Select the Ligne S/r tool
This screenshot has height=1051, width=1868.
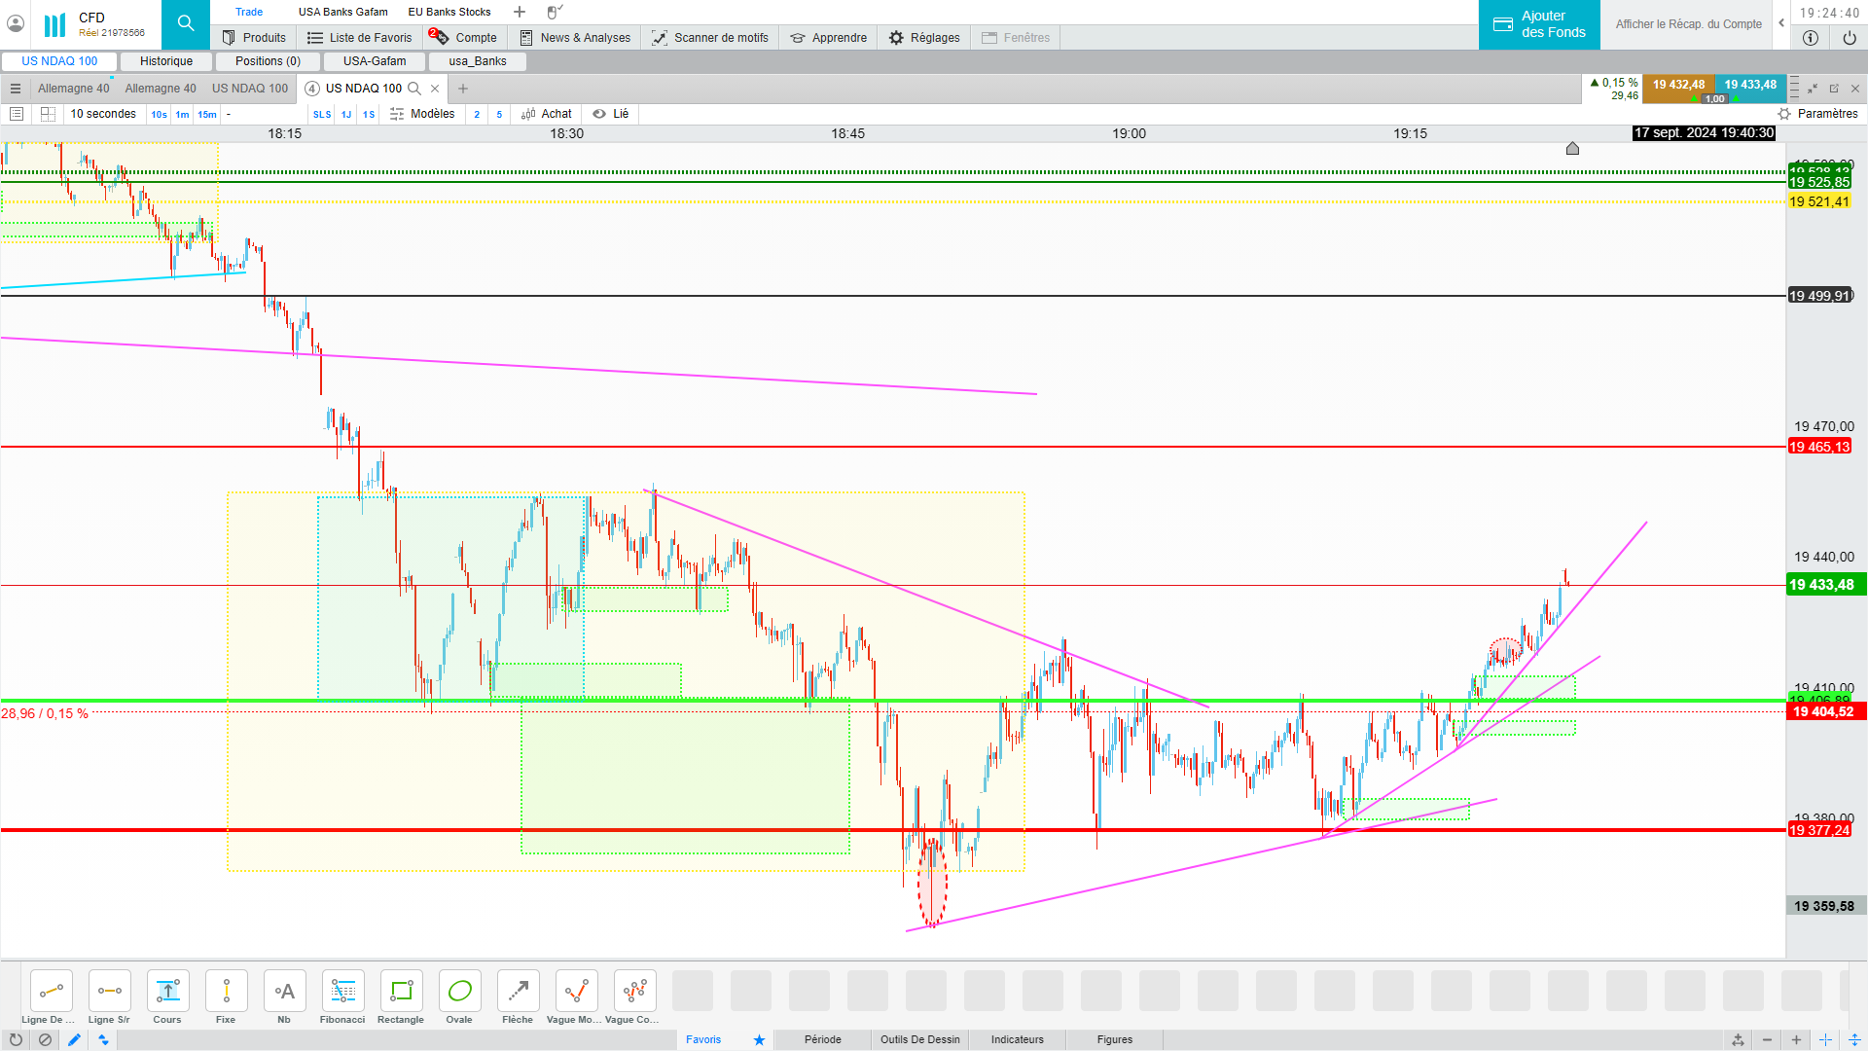point(109,992)
